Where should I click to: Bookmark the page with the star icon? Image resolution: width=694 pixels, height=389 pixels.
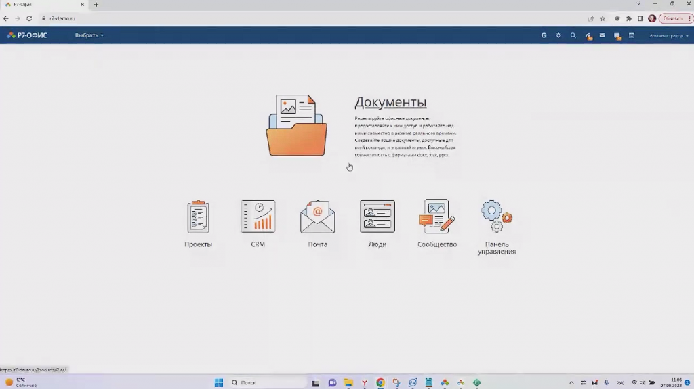click(x=603, y=18)
